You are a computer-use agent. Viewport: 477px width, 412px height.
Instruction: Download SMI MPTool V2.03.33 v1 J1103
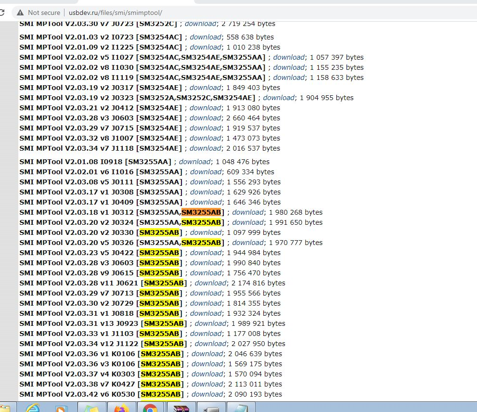206,334
